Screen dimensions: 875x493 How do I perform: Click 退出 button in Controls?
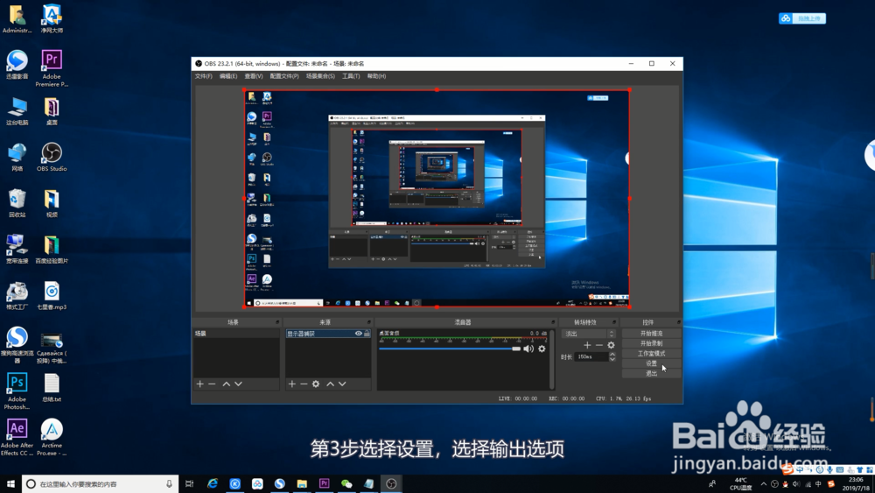point(651,374)
